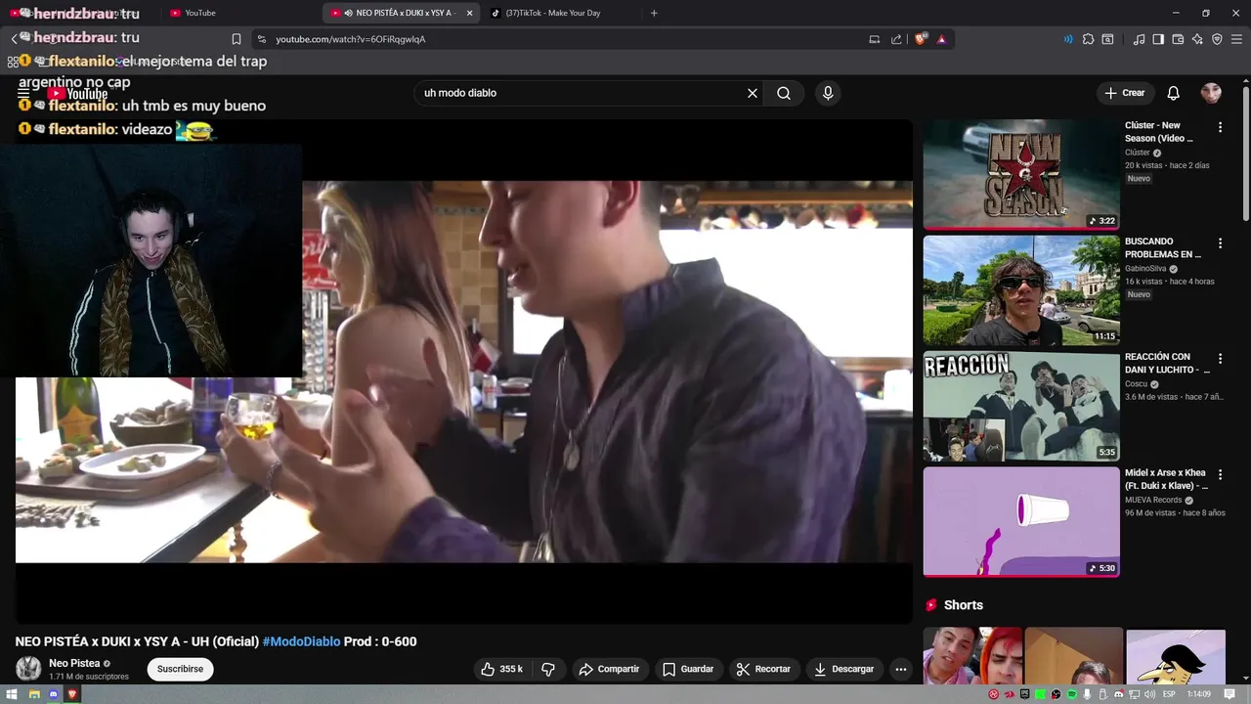This screenshot has width=1251, height=704.
Task: Open the extensions puzzle icon
Action: tap(1088, 39)
